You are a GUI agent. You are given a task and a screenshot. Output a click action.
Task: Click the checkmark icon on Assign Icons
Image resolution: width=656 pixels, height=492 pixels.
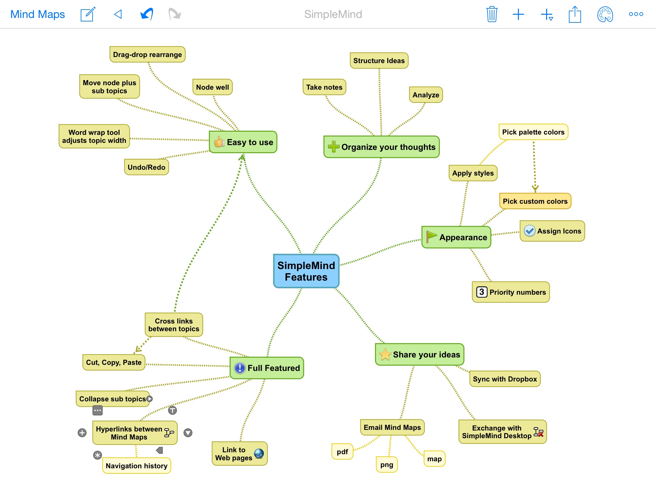point(529,231)
